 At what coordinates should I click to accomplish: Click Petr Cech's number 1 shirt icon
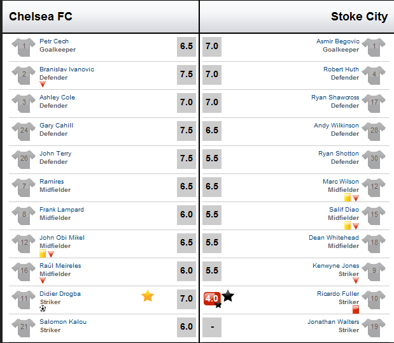[x=24, y=47]
